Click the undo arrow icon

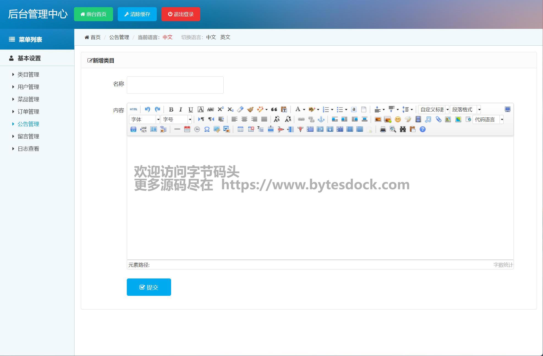click(147, 109)
